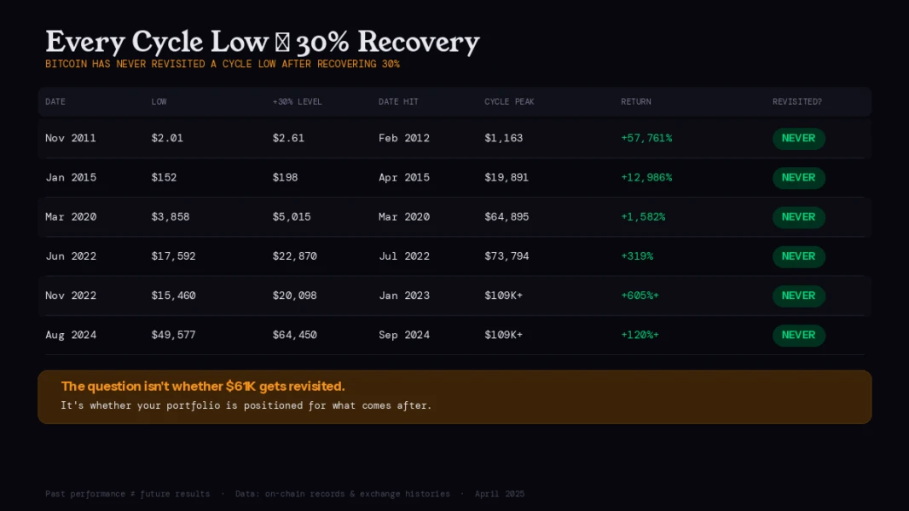Viewport: 909px width, 511px height.
Task: Click the $22,870 level cell
Action: (295, 256)
